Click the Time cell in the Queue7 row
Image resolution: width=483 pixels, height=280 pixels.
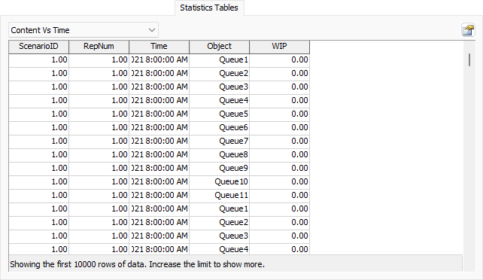point(159,141)
